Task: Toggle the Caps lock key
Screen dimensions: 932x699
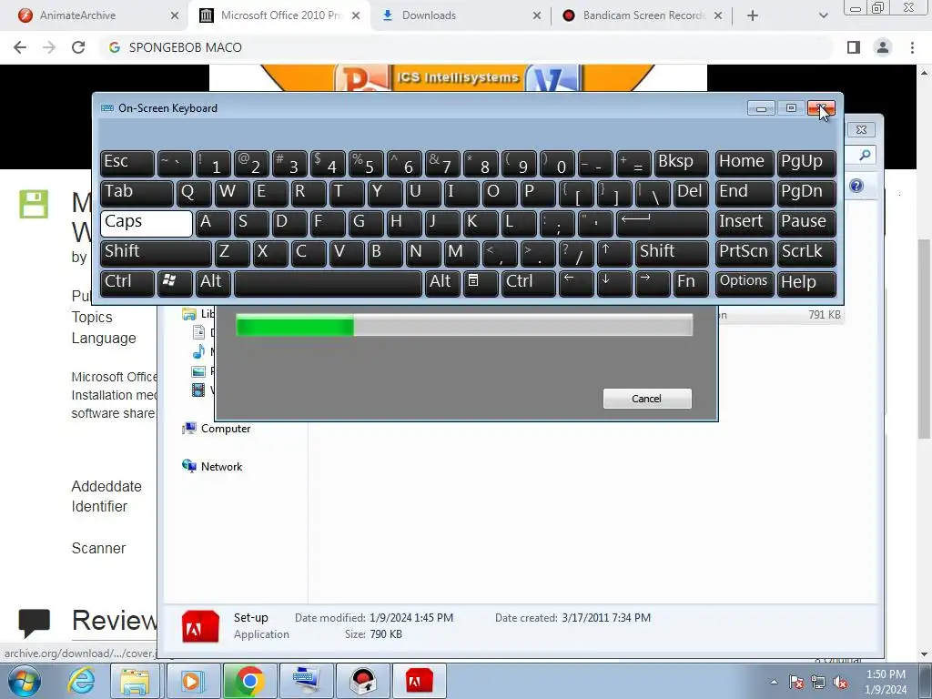Action: [x=147, y=223]
